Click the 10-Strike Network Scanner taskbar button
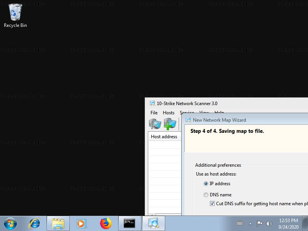This screenshot has height=231, width=308. click(154, 223)
